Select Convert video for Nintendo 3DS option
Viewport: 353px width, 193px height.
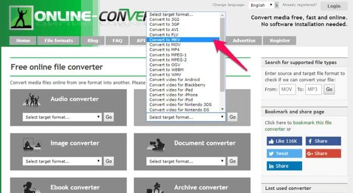pyautogui.click(x=183, y=105)
